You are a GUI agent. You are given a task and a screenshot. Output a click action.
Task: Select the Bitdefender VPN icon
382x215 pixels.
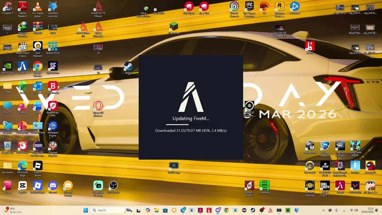click(x=53, y=109)
